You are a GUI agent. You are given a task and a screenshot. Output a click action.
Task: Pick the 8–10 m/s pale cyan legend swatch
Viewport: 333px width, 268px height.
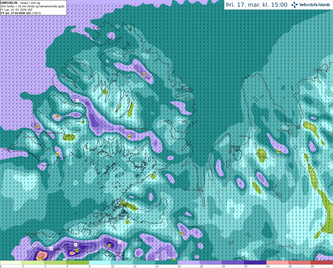(100, 263)
